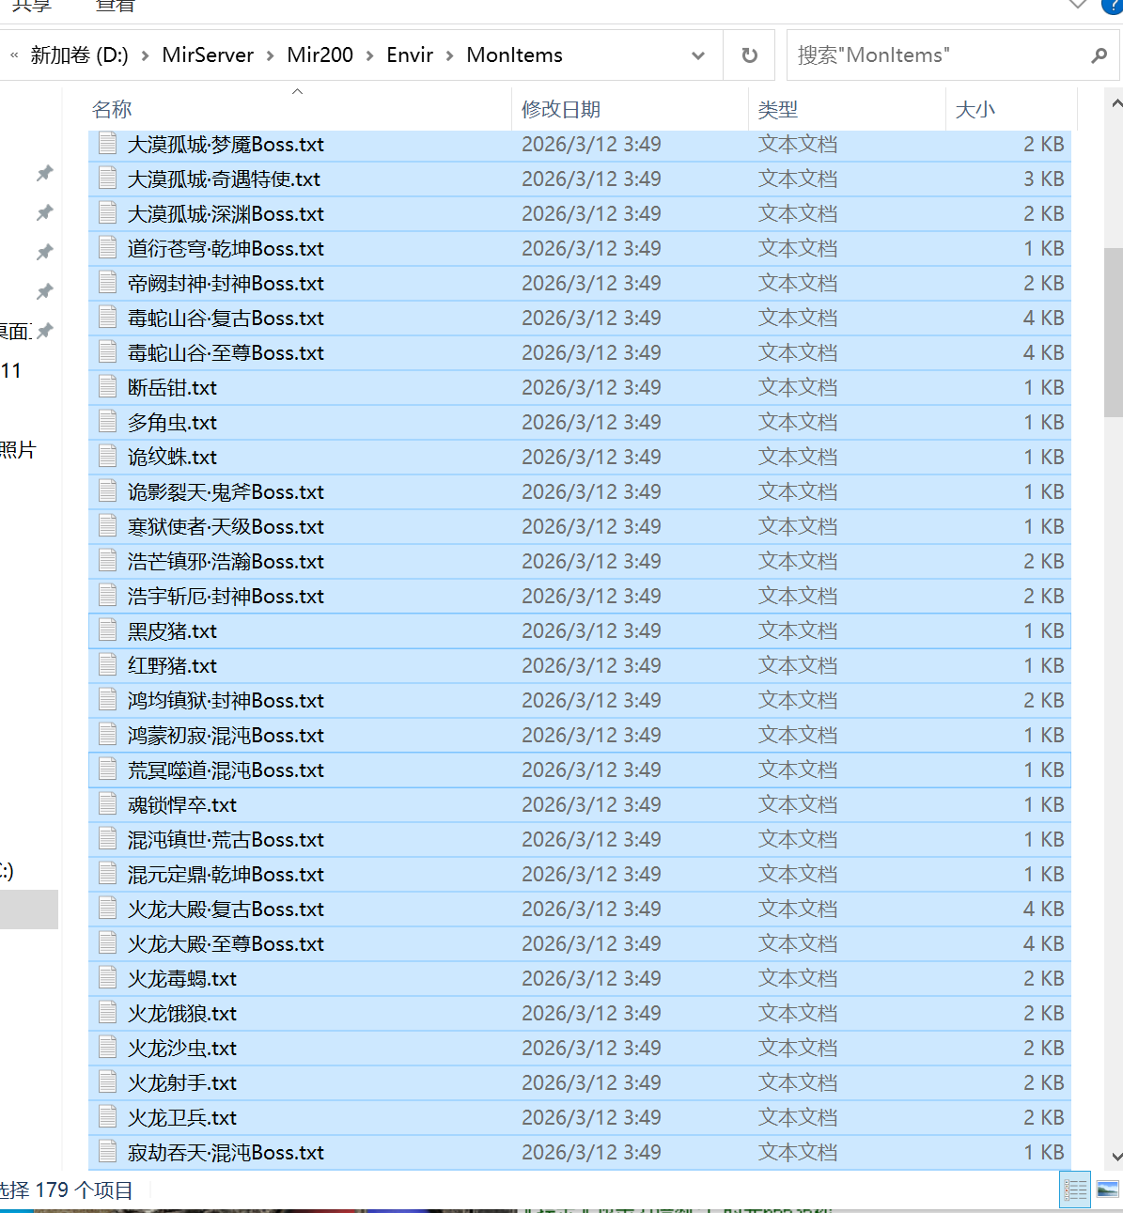Click the 共享 ribbon tab
This screenshot has width=1123, height=1213.
(32, 6)
